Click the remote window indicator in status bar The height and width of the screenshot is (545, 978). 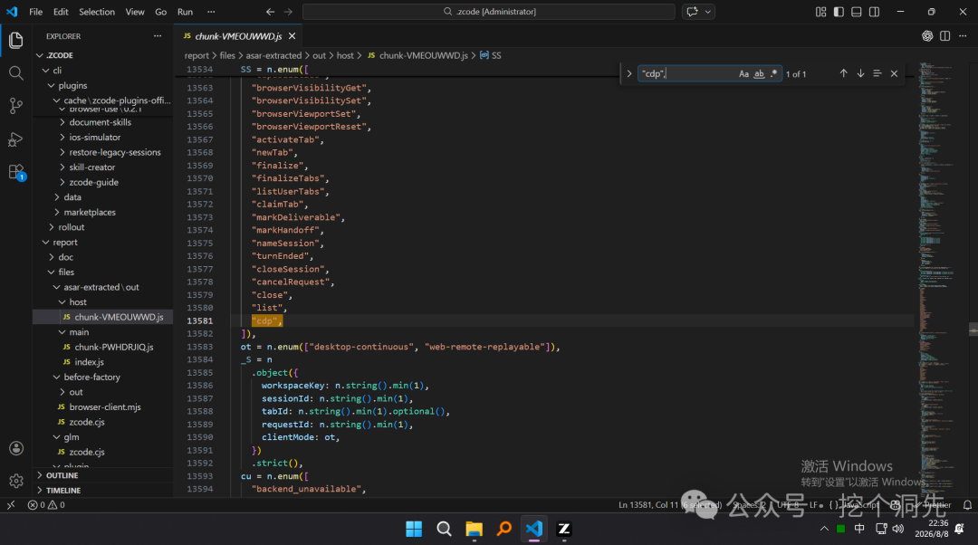[x=11, y=505]
